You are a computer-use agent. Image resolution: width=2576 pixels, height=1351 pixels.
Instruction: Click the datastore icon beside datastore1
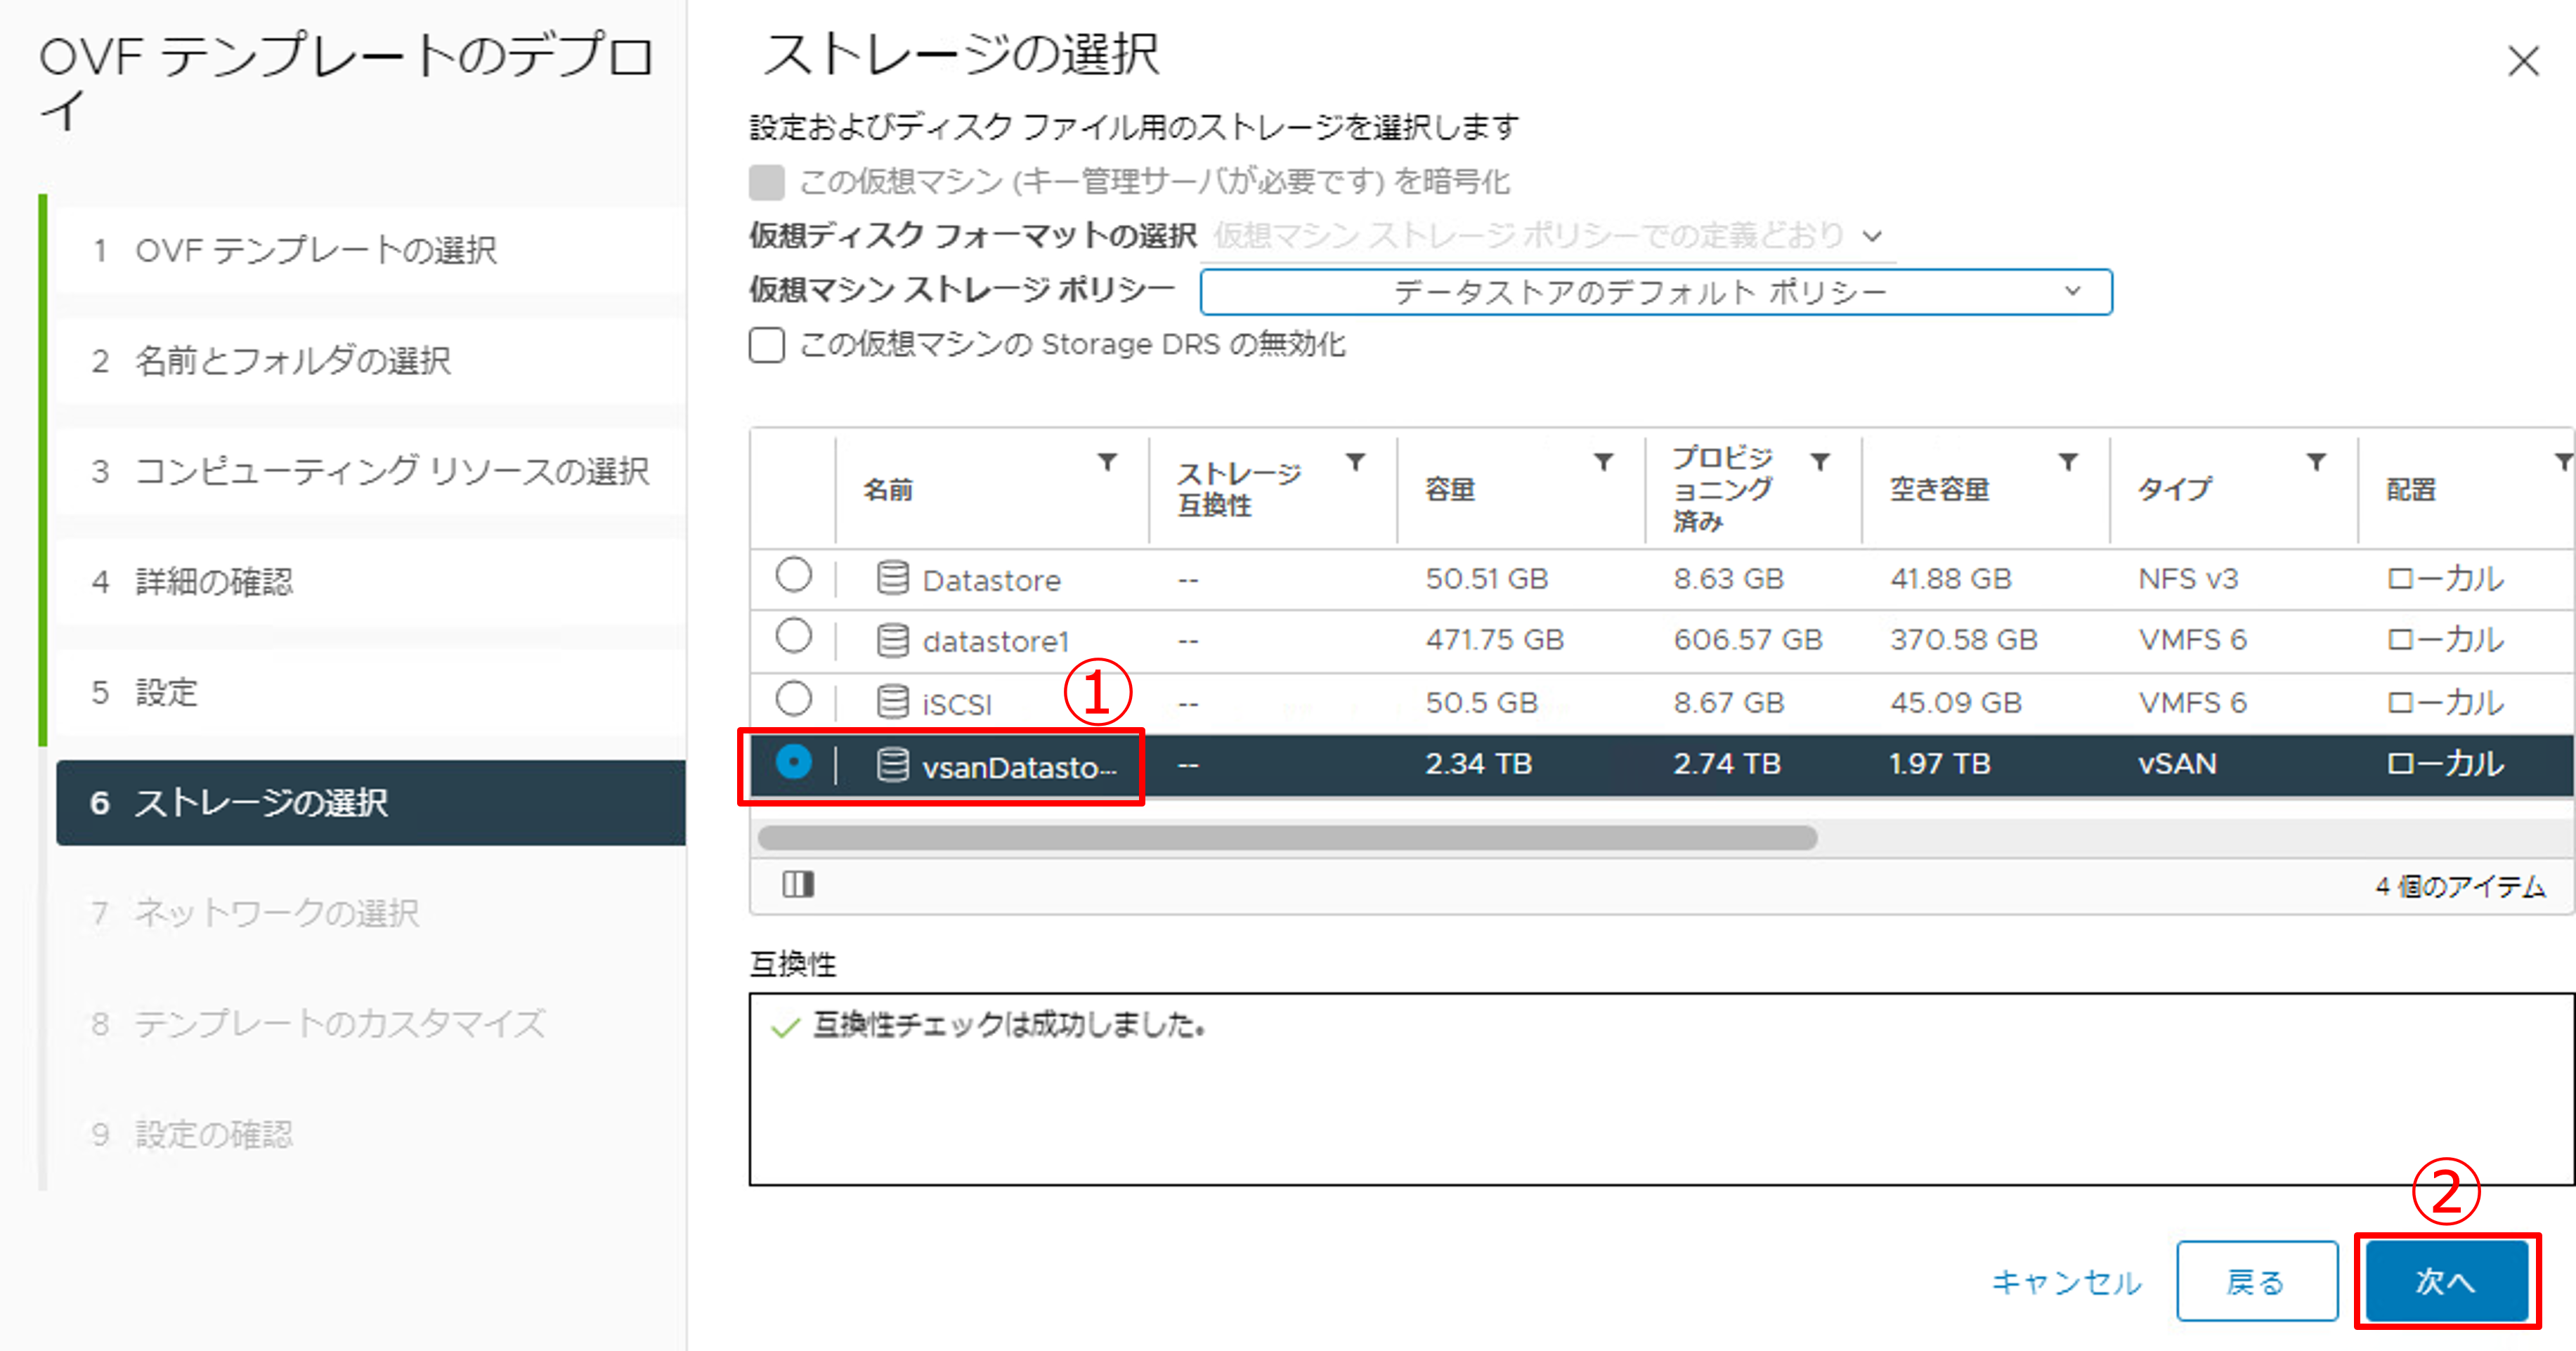(892, 640)
